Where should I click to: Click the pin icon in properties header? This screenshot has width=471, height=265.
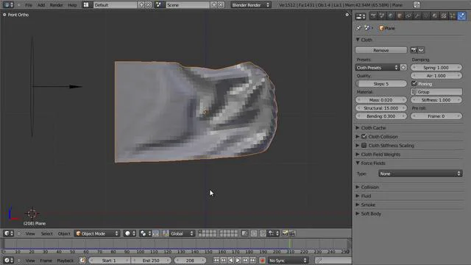[358, 28]
